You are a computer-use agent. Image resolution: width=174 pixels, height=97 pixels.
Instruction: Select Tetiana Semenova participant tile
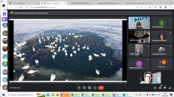pyautogui.click(x=139, y=64)
